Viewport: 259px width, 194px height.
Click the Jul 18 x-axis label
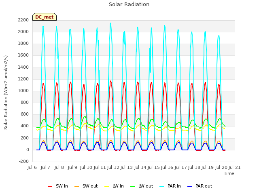pyautogui.click(x=194, y=167)
